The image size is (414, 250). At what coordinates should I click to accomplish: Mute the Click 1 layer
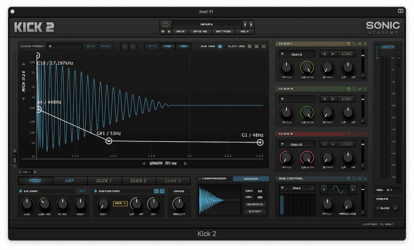tap(359, 44)
